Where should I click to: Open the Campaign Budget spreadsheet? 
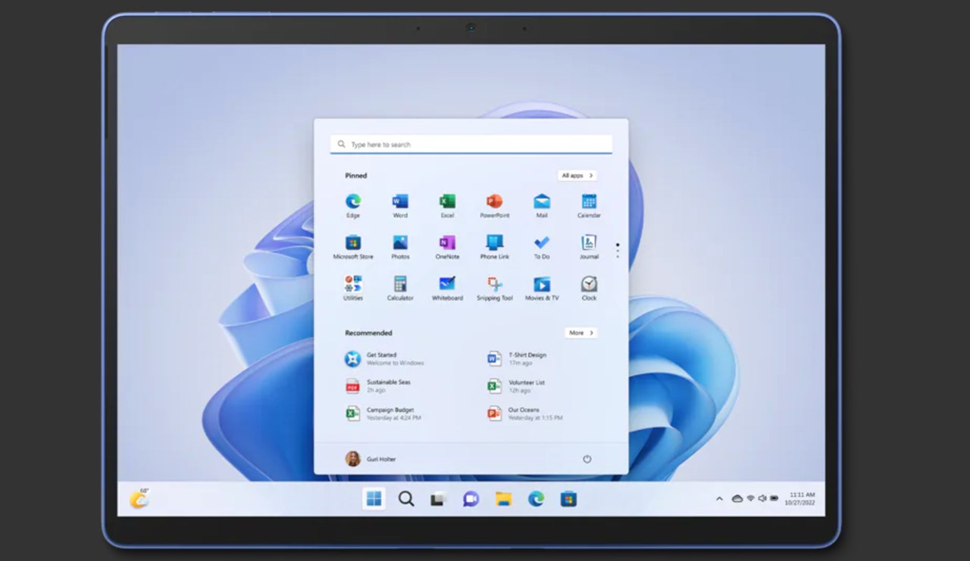click(x=390, y=413)
